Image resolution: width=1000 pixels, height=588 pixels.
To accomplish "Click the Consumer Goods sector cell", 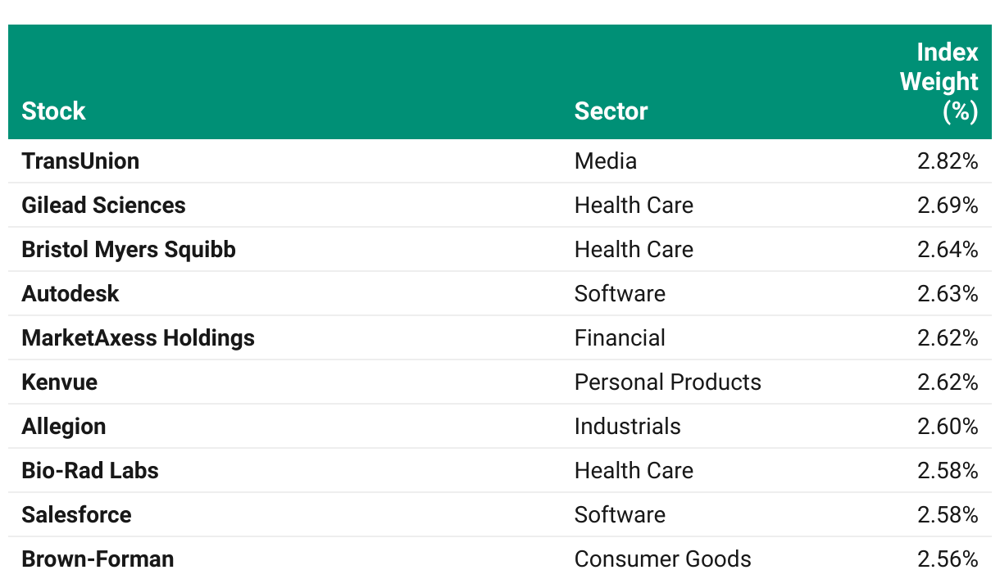I will click(662, 559).
